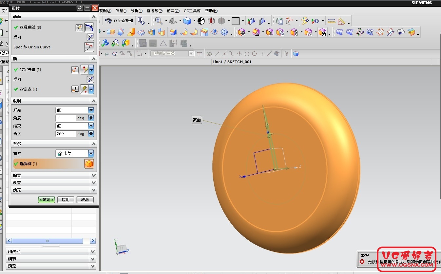Click the reset icon in the 回转 title bar
The height and width of the screenshot is (274, 441).
(80, 8)
